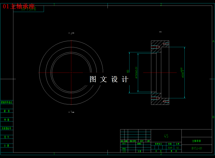The height and width of the screenshot is (158, 215).
Task: Click the 比例 header cell
Action: 178,144
